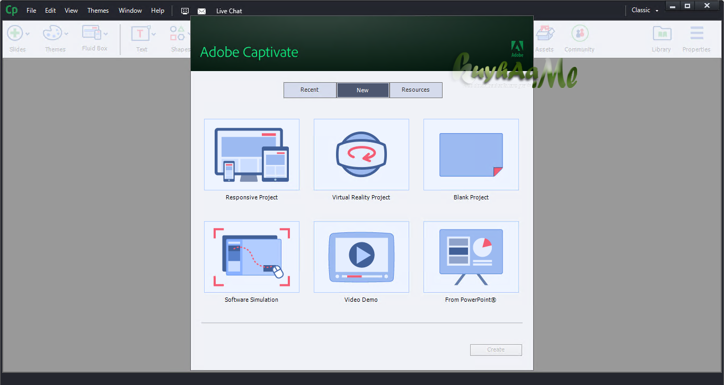Open the File menu
This screenshot has width=724, height=385.
pyautogui.click(x=31, y=11)
